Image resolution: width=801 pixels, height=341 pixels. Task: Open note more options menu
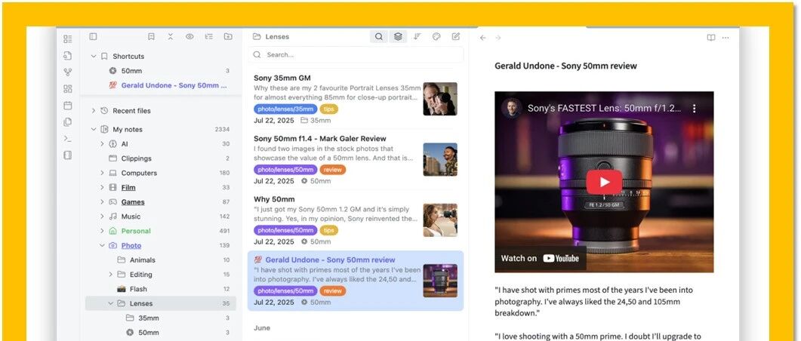(x=726, y=38)
